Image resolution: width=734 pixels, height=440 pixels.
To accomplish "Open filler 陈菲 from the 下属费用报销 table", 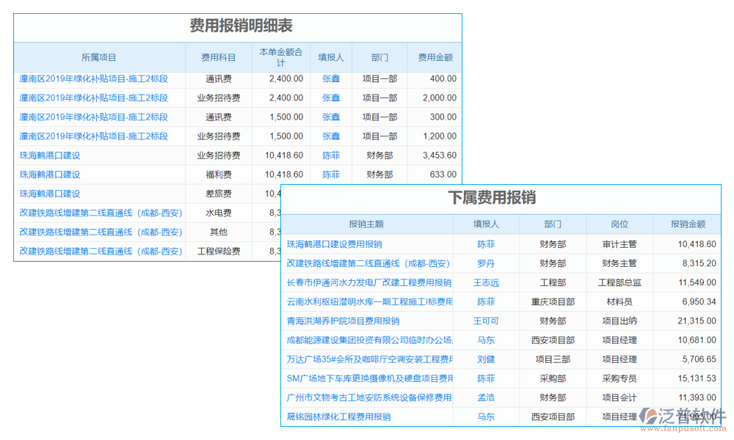I will (486, 244).
